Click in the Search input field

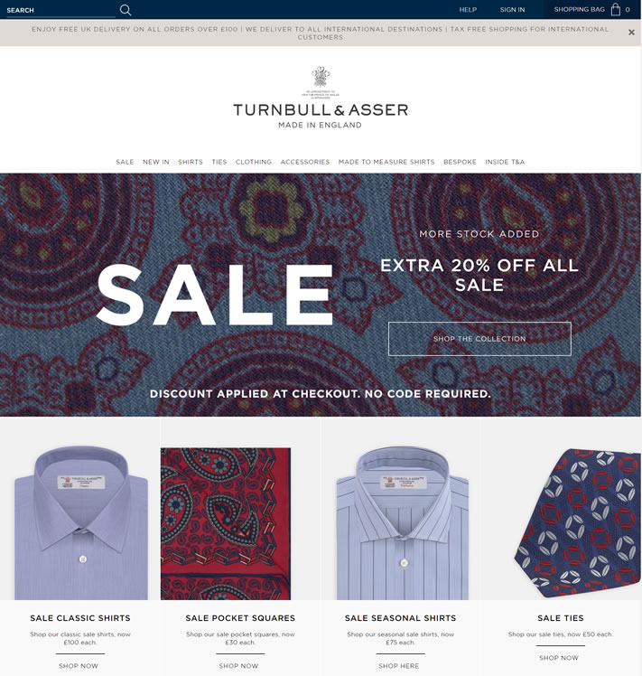[x=60, y=10]
